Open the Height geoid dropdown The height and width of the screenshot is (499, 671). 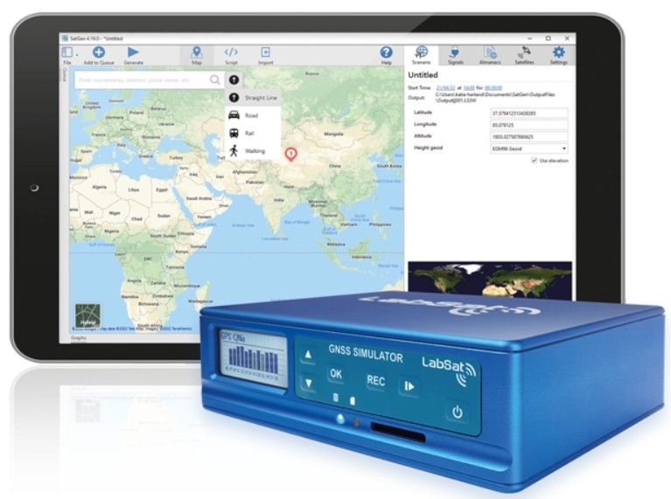529,149
